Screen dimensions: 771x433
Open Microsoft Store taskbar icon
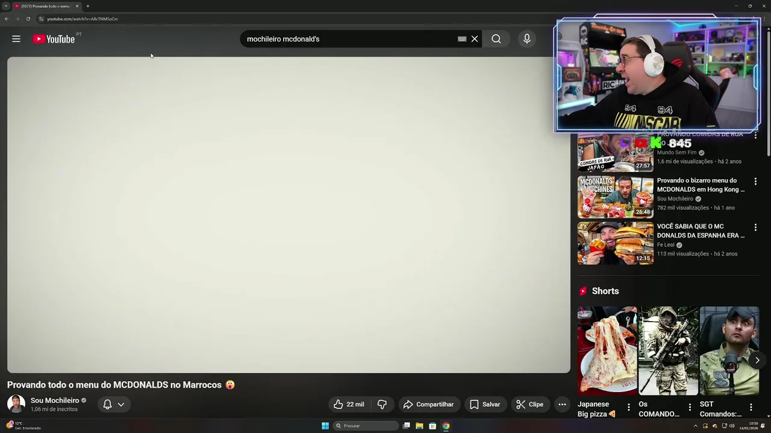(432, 426)
